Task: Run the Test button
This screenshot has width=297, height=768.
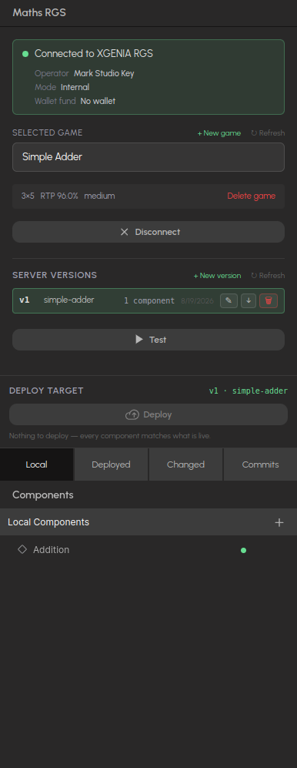Action: (148, 340)
